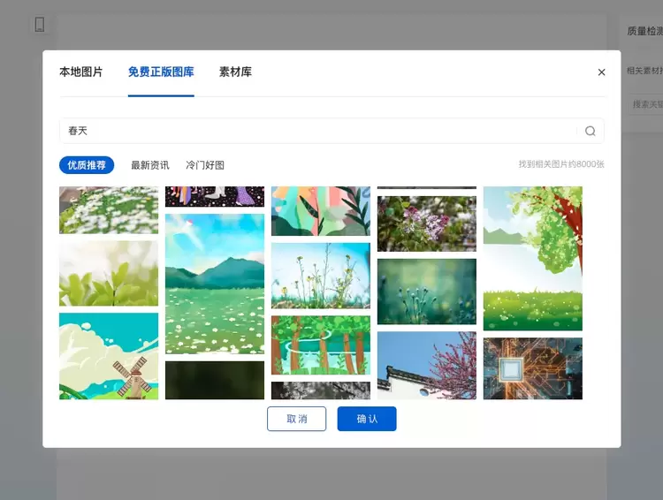Select the forest tree trunks illustration

point(321,345)
